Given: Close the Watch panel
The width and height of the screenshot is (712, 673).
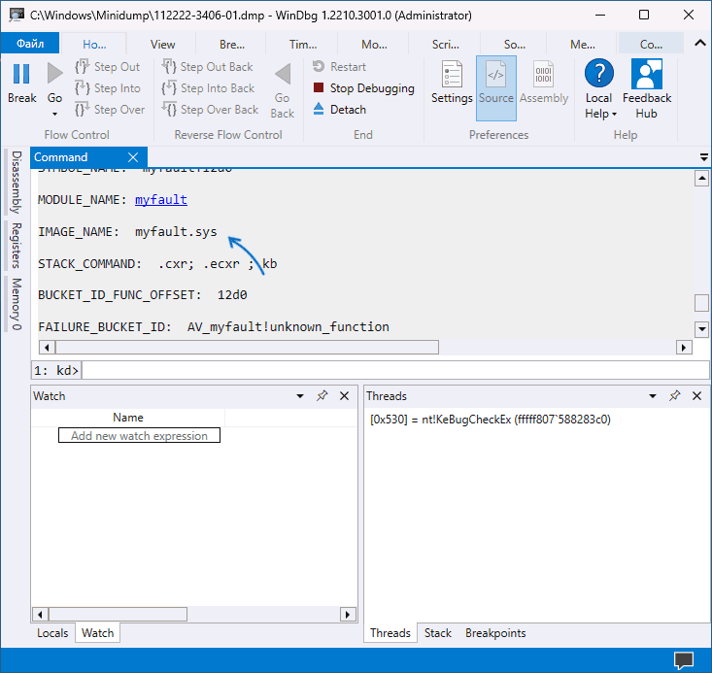Looking at the screenshot, I should click(x=344, y=396).
